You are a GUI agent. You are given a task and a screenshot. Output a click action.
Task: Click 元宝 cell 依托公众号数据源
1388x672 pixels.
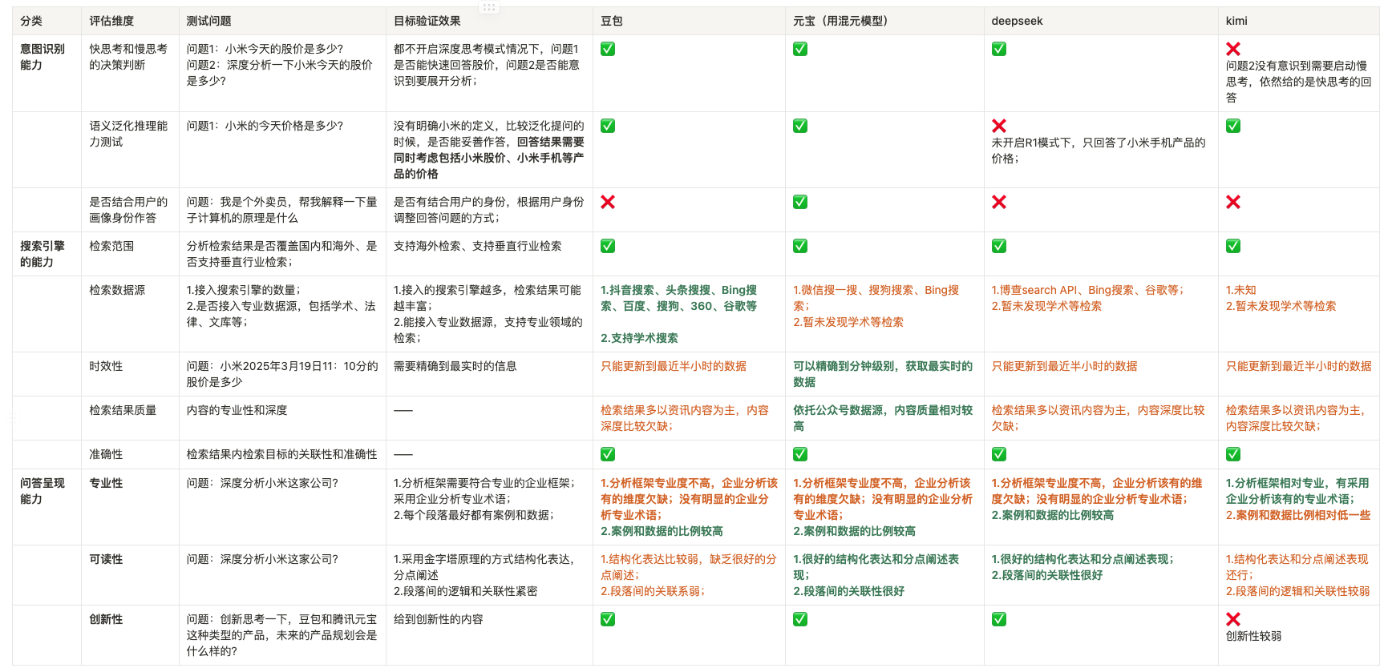884,418
